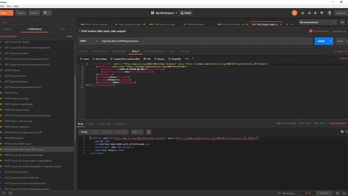The width and height of the screenshot is (348, 196).
Task: Open the notifications bell icon
Action: tap(315, 13)
